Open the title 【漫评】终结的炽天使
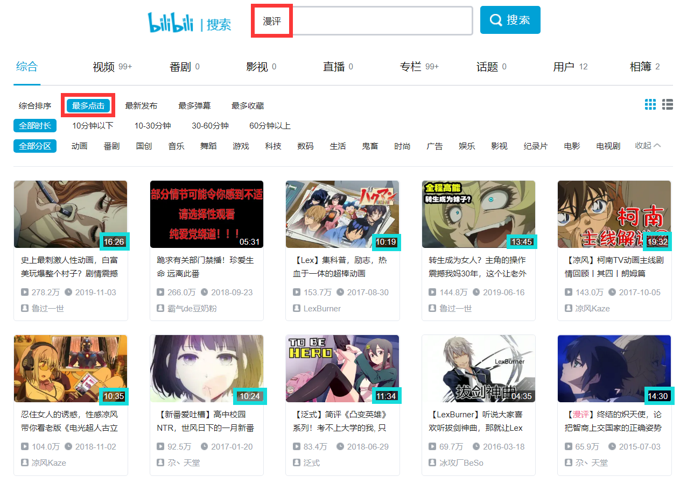 point(613,421)
